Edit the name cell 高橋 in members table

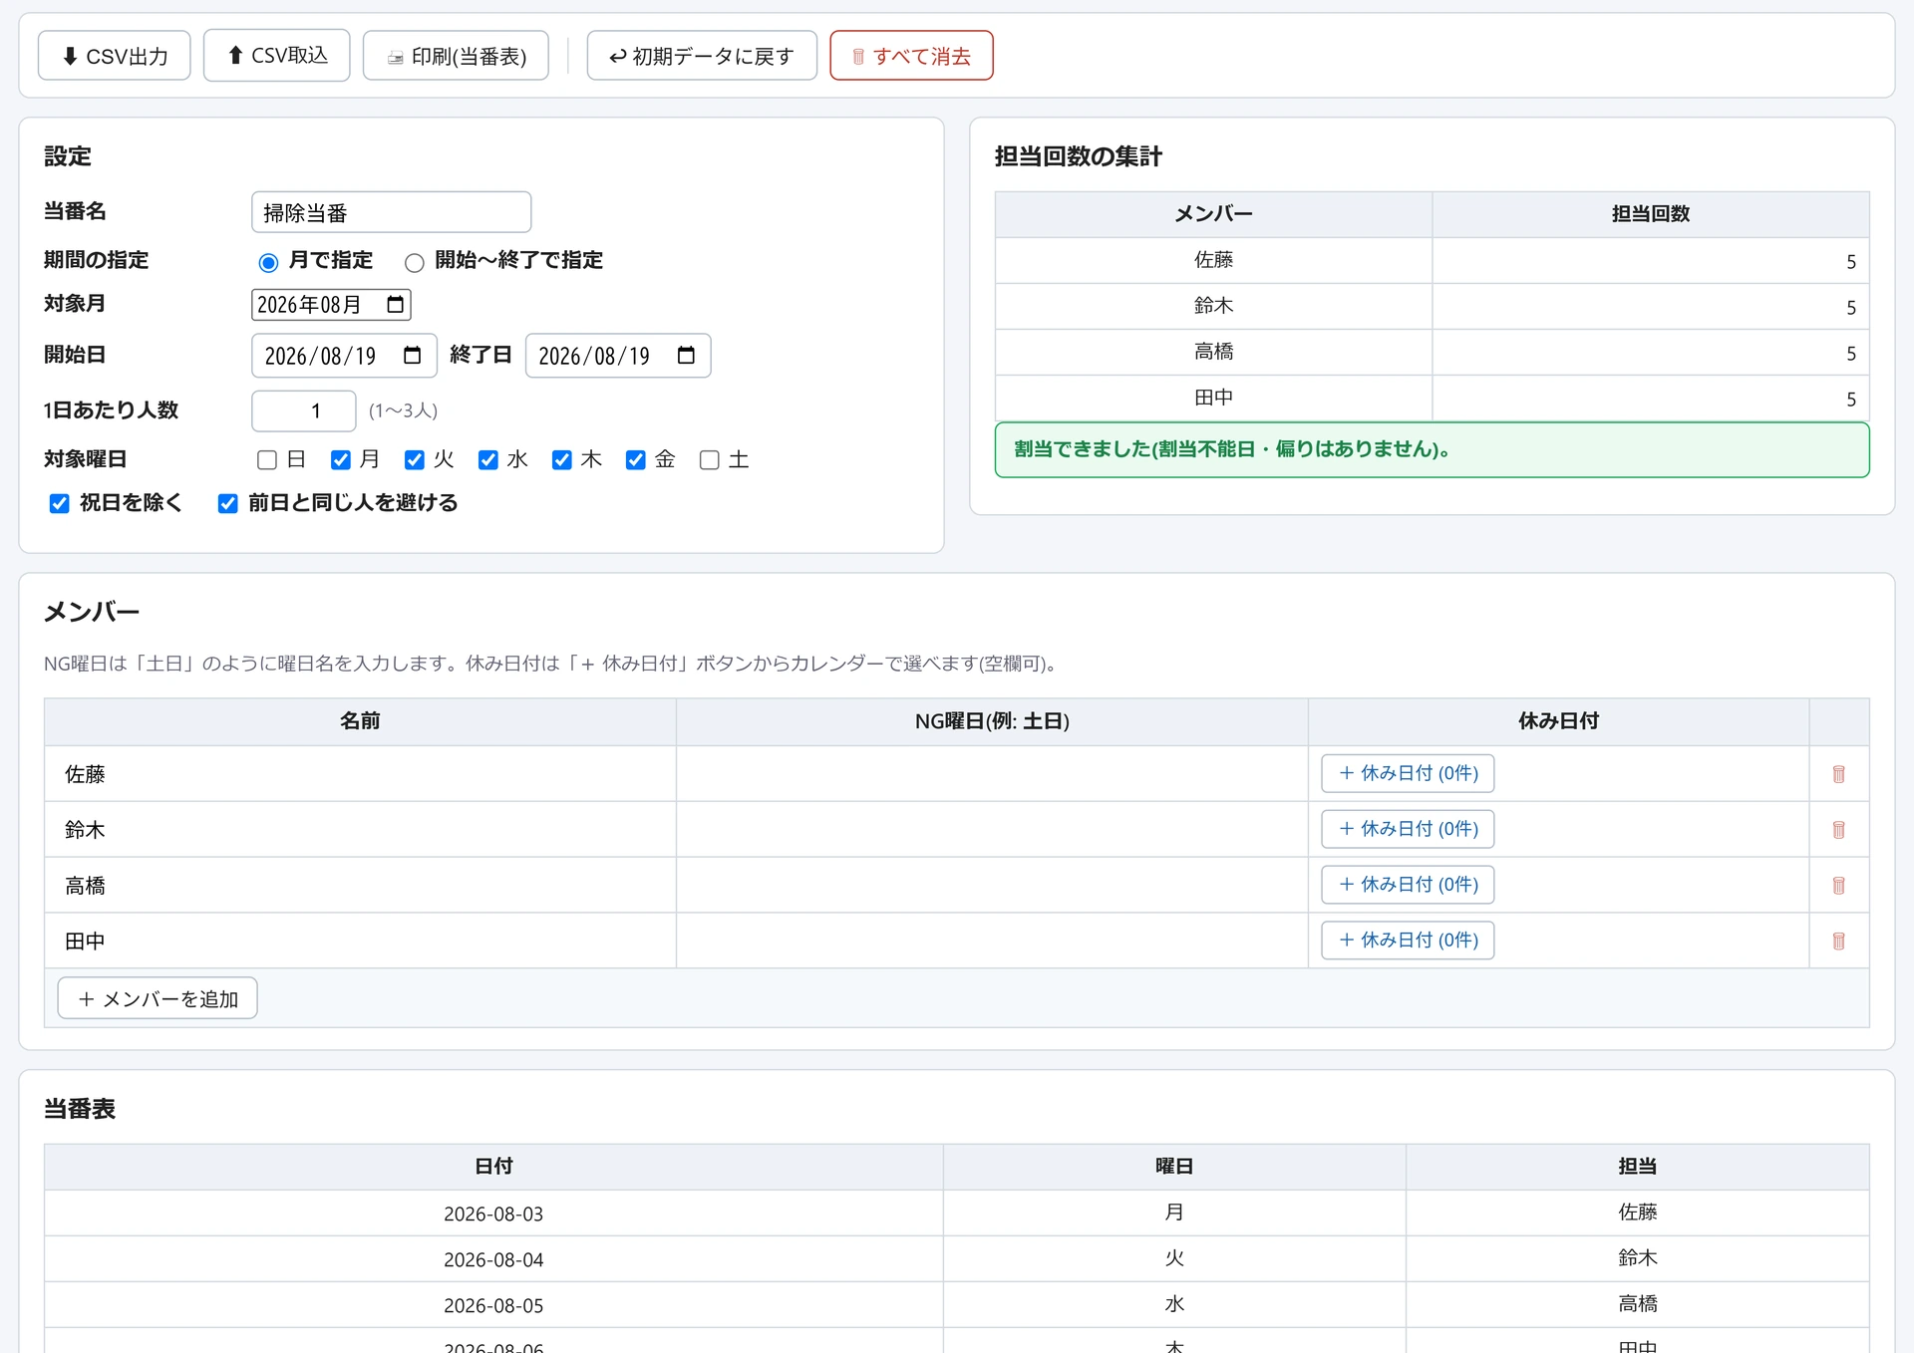(360, 886)
